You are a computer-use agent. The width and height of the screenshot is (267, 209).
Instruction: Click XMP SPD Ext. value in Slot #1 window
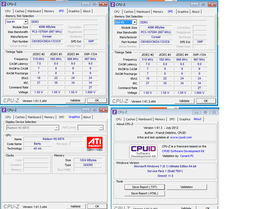click(91, 41)
